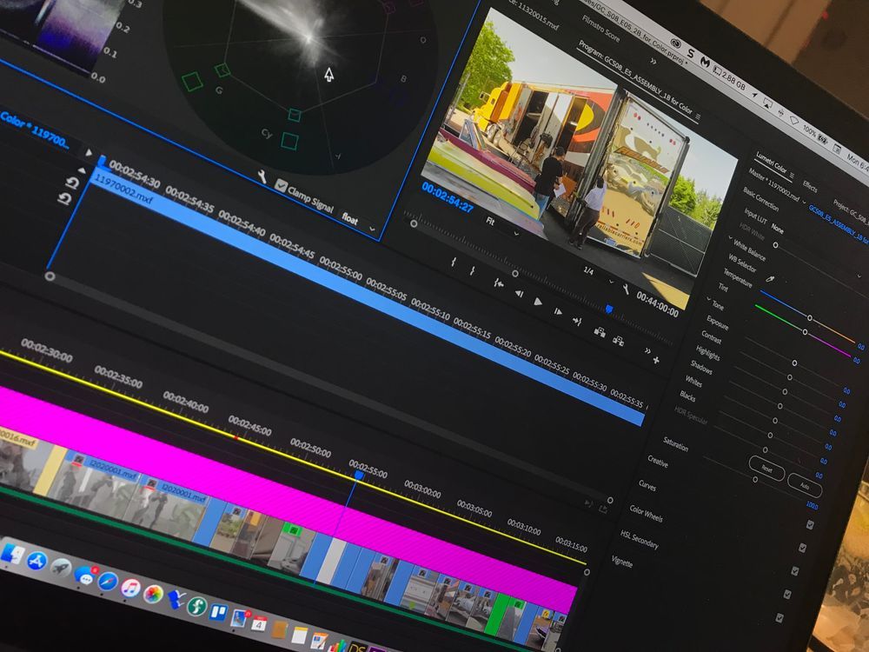Click the 00:02:54:27 program timecode
869x652 pixels.
point(448,196)
